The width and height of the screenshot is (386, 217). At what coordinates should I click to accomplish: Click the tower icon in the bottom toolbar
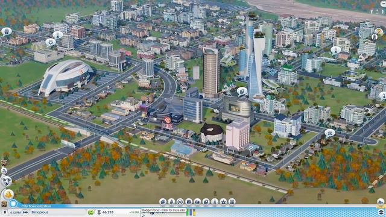(x=215, y=202)
